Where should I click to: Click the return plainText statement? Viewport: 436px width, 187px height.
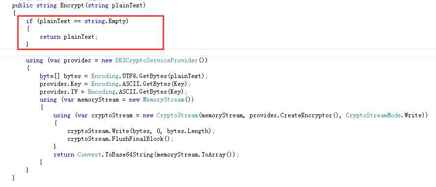tap(69, 37)
